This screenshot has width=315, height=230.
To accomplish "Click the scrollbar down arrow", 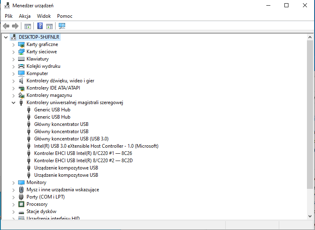I will [310, 216].
